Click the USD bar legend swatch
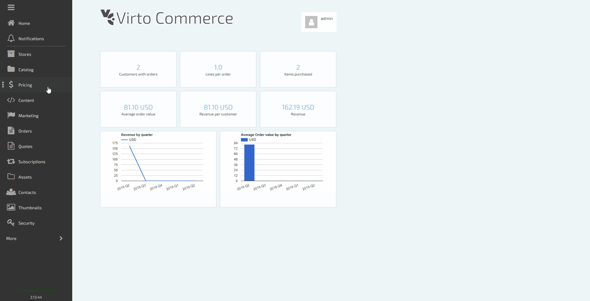590x301 pixels. [244, 140]
